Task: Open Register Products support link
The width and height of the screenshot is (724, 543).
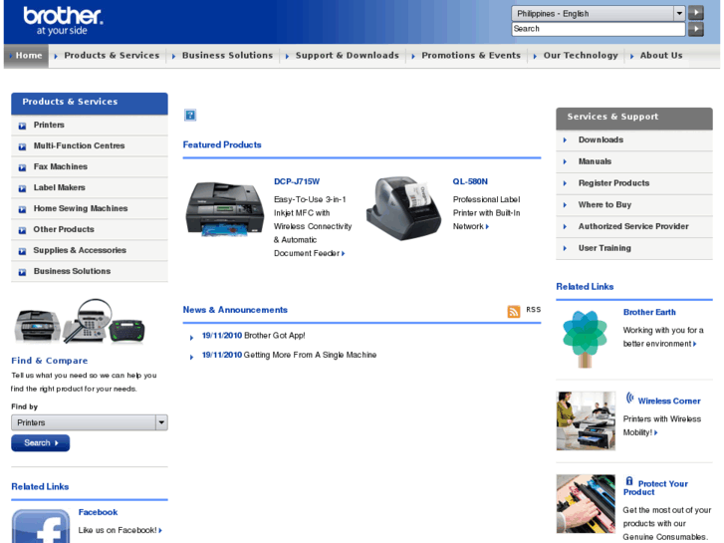Action: pos(613,183)
